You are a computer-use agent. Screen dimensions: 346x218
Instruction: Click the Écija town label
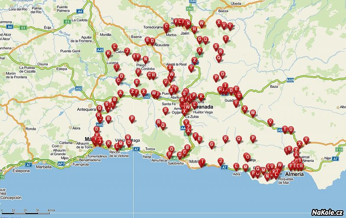click(x=48, y=27)
